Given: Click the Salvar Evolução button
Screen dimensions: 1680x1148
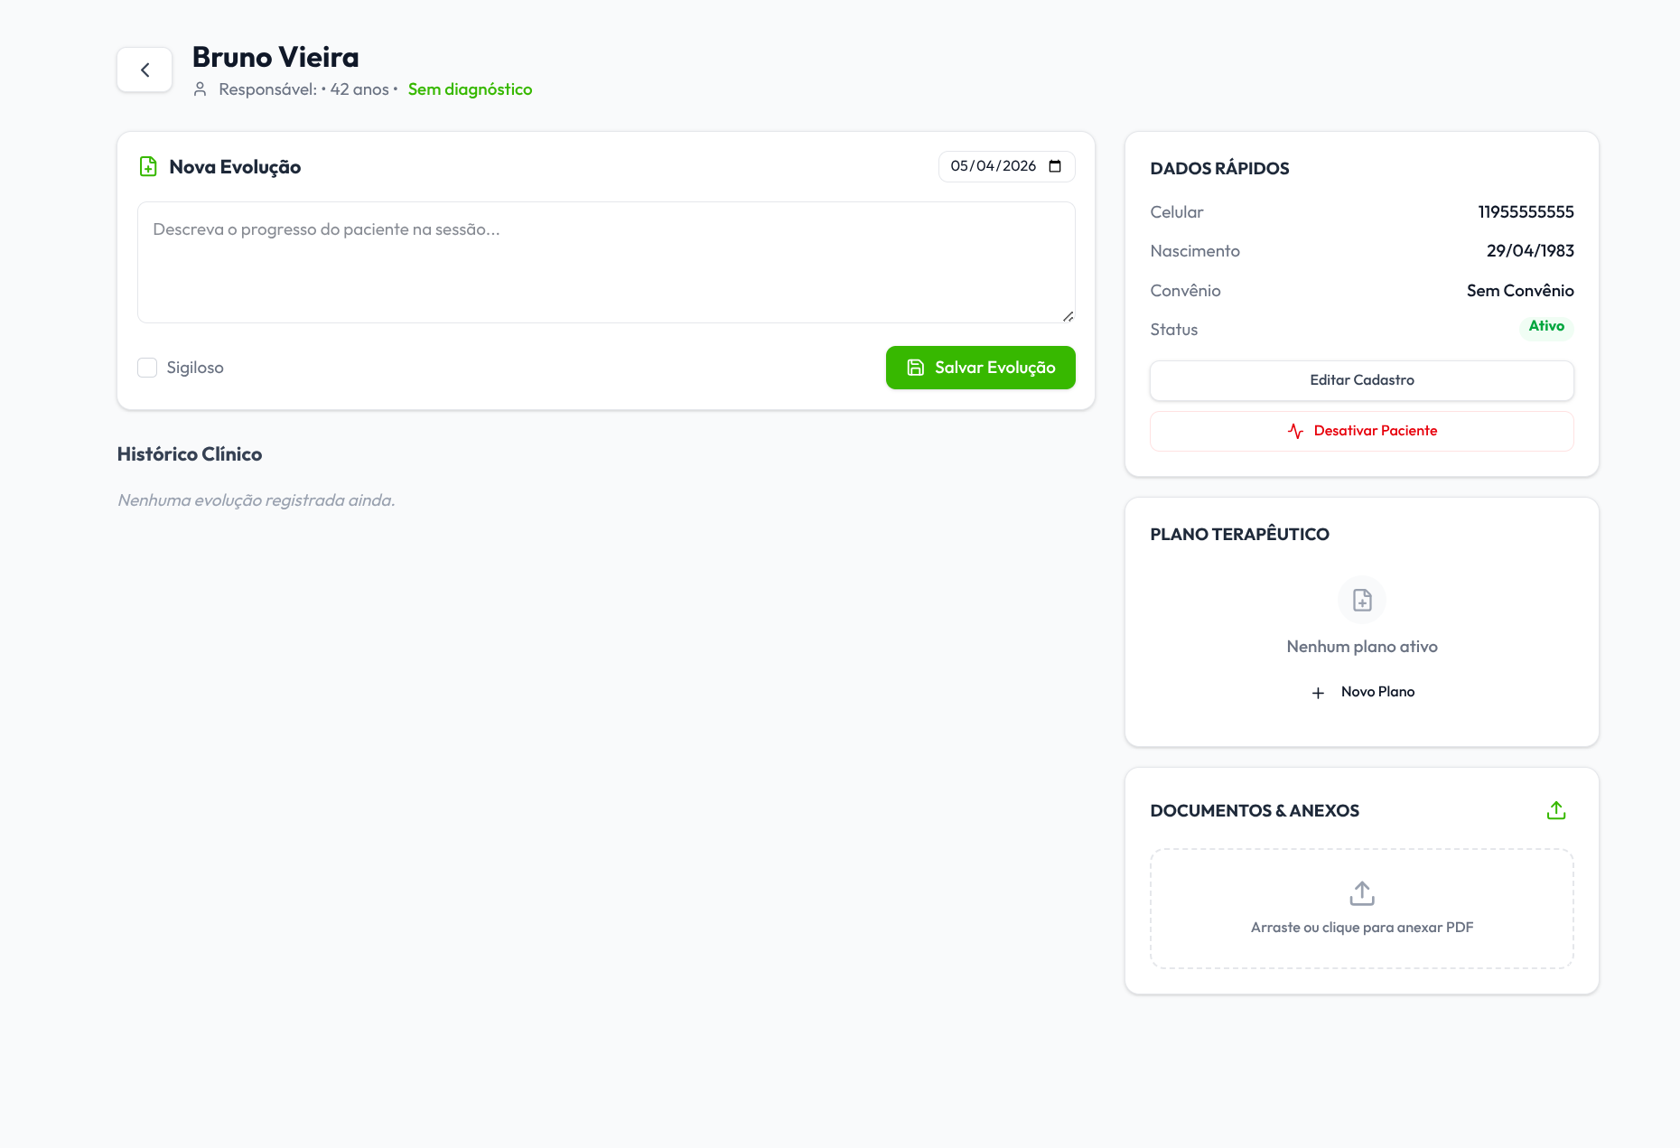Looking at the screenshot, I should click(x=980, y=368).
